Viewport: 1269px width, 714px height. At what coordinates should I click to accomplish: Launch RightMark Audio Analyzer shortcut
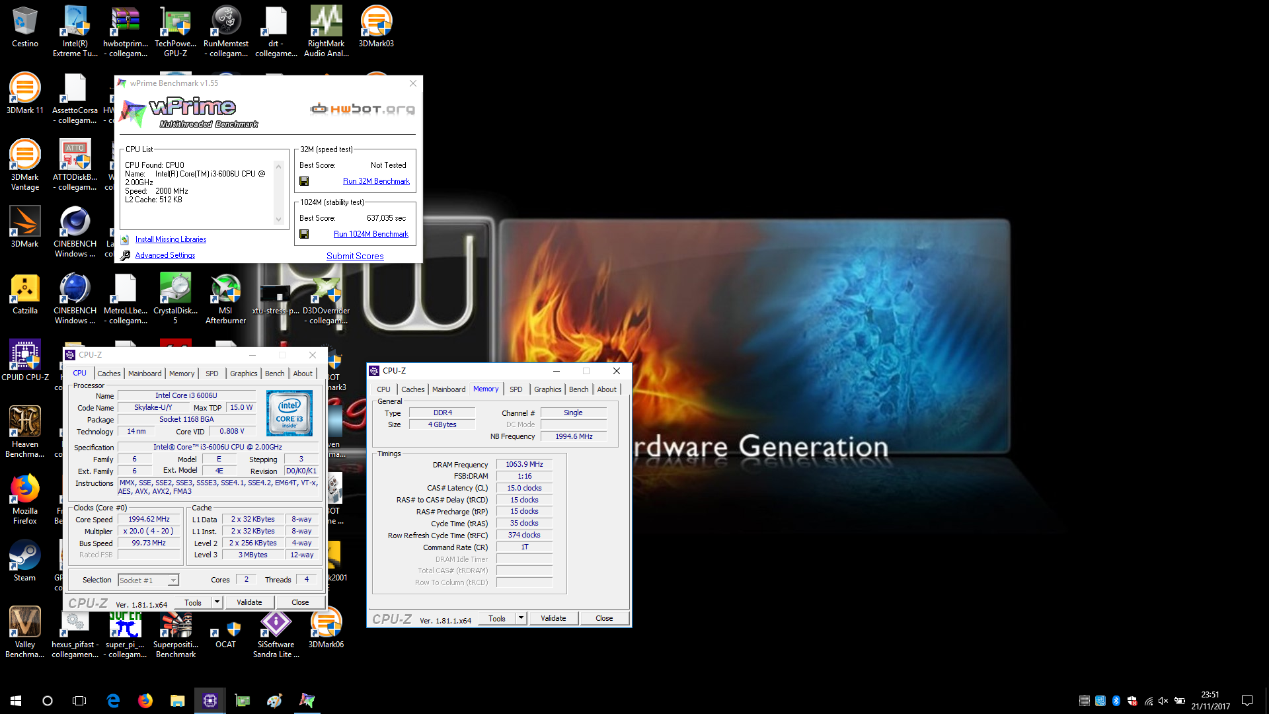click(326, 31)
